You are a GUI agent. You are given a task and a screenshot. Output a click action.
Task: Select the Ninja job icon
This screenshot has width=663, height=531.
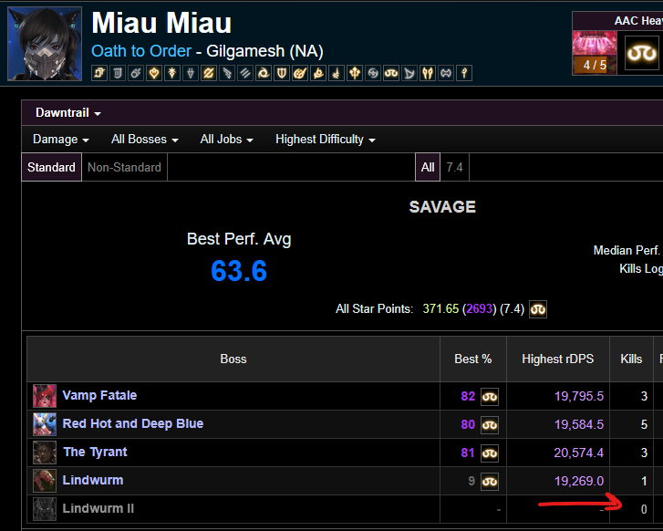point(264,73)
